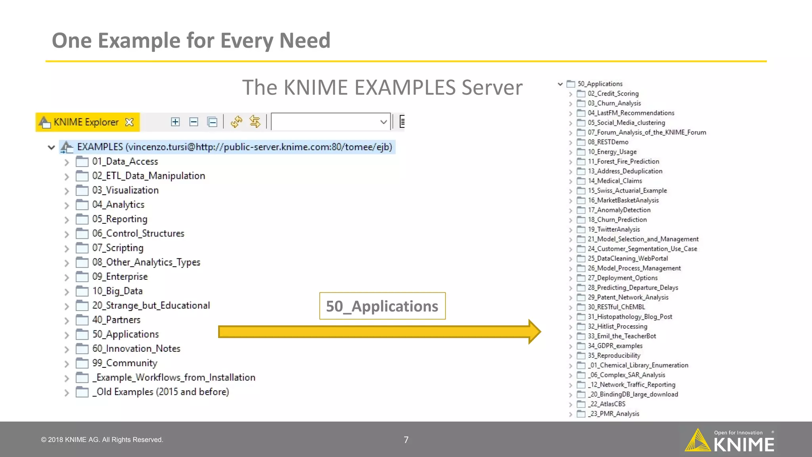Click the Expand selected element plus icon
The width and height of the screenshot is (812, 457).
[175, 122]
